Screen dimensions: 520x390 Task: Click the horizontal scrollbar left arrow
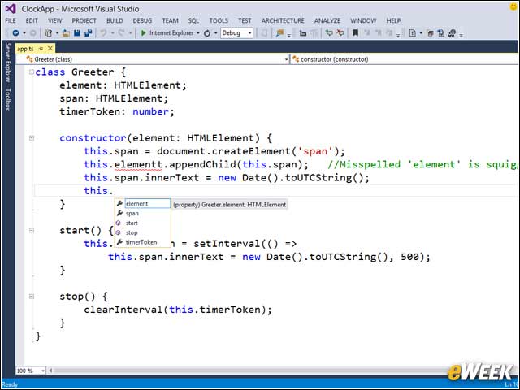[50, 370]
